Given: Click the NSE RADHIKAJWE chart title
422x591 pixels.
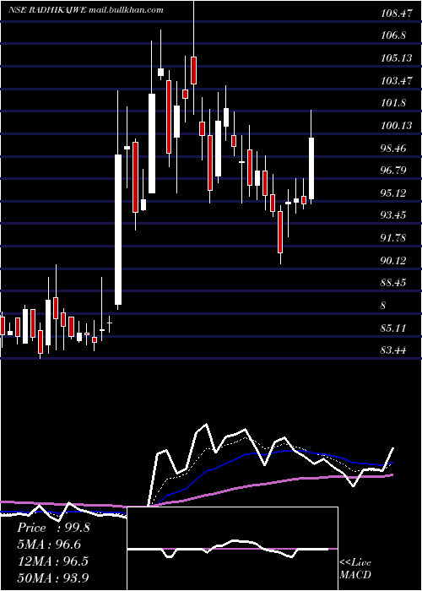Looking at the screenshot, I should [x=86, y=10].
